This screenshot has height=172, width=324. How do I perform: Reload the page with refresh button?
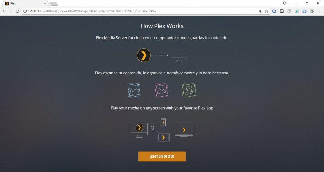point(18,11)
